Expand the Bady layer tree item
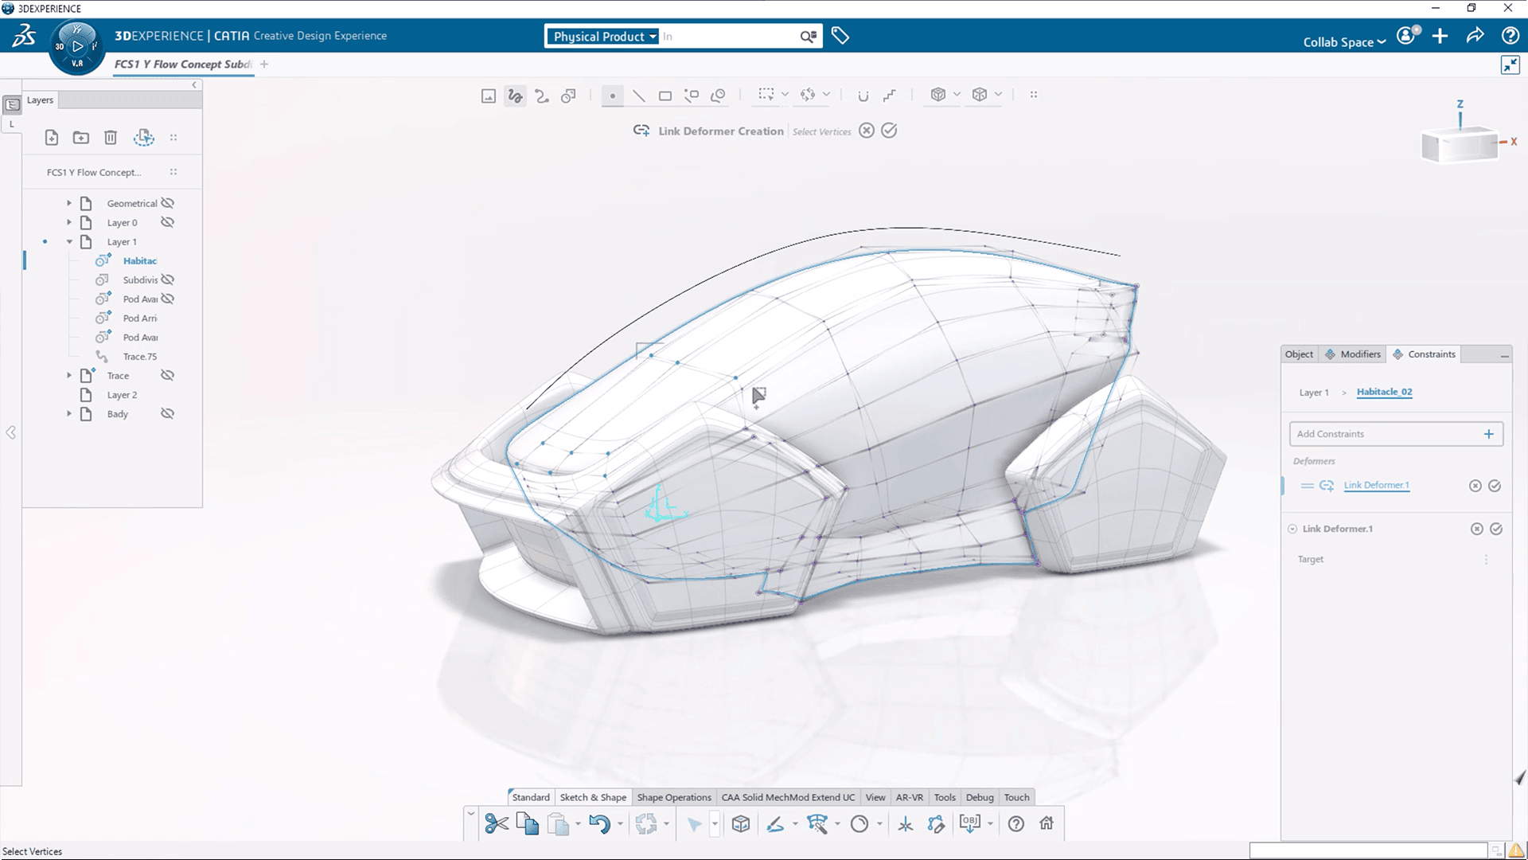The image size is (1528, 860). (x=68, y=414)
